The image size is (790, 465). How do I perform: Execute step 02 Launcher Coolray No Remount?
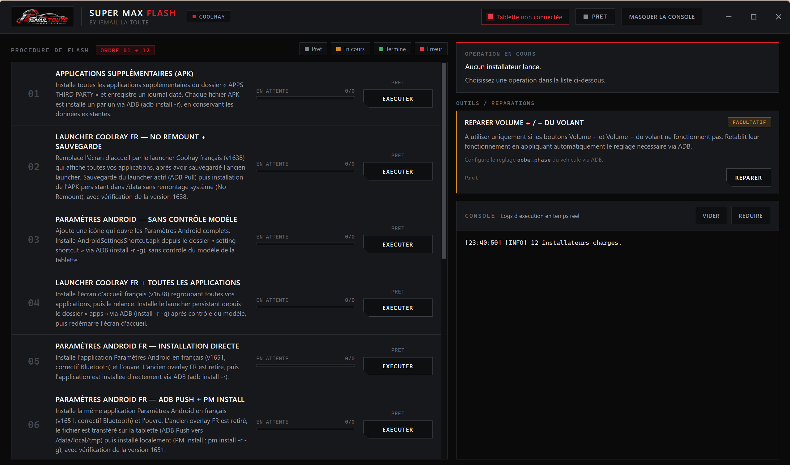(398, 172)
